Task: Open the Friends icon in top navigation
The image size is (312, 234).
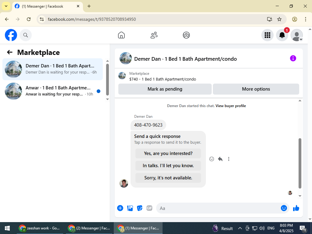Action: (154, 35)
